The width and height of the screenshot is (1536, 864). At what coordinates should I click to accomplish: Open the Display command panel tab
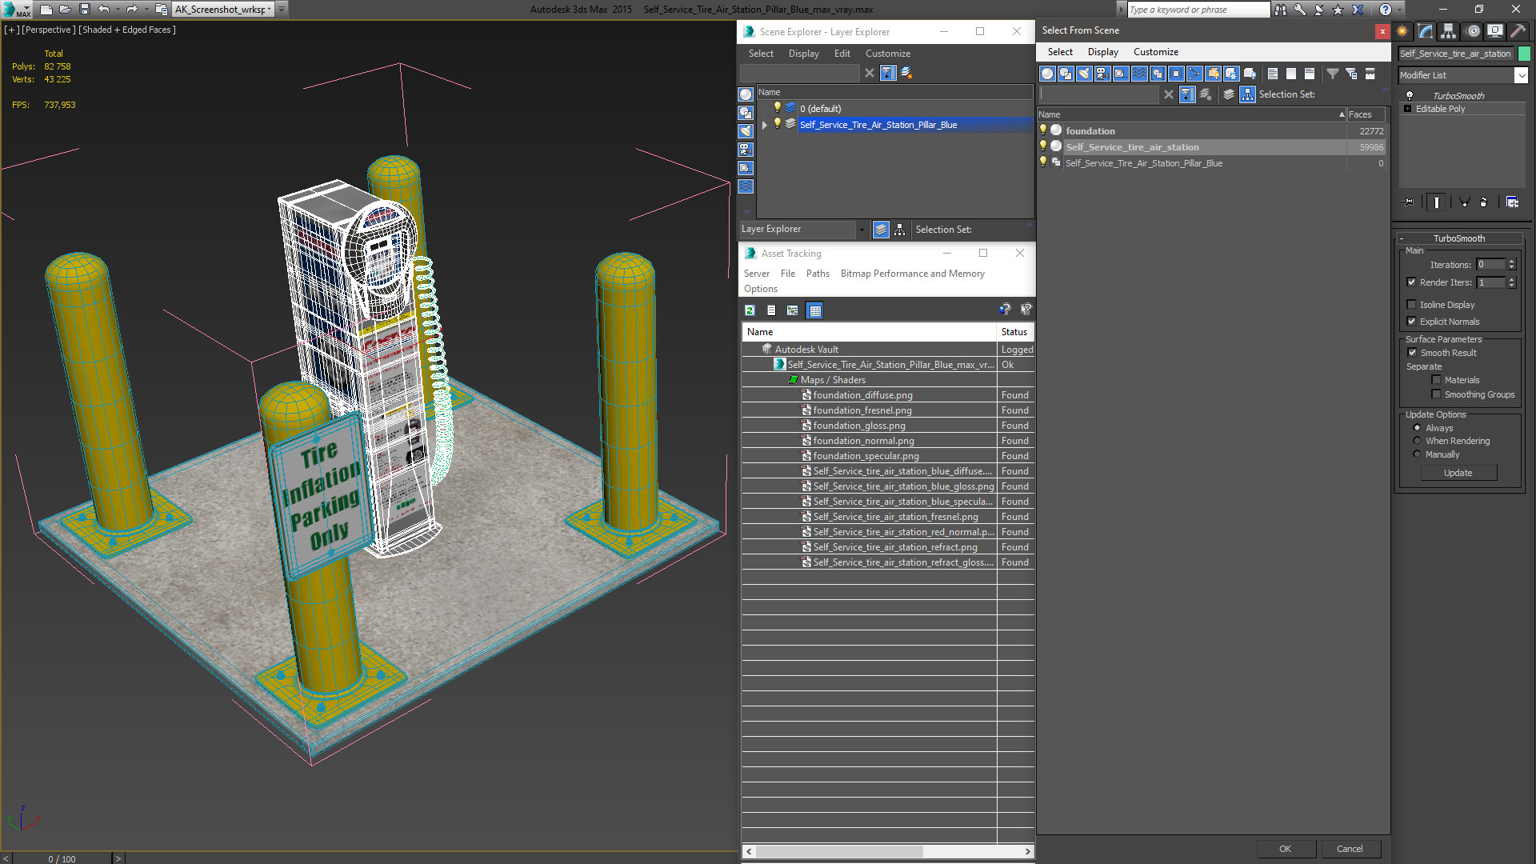pyautogui.click(x=1495, y=31)
